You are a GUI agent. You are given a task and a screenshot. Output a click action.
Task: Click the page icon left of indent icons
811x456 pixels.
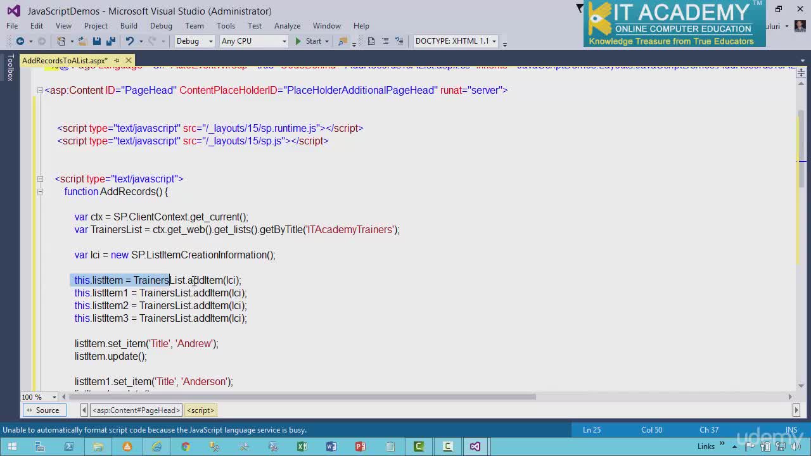coord(371,41)
